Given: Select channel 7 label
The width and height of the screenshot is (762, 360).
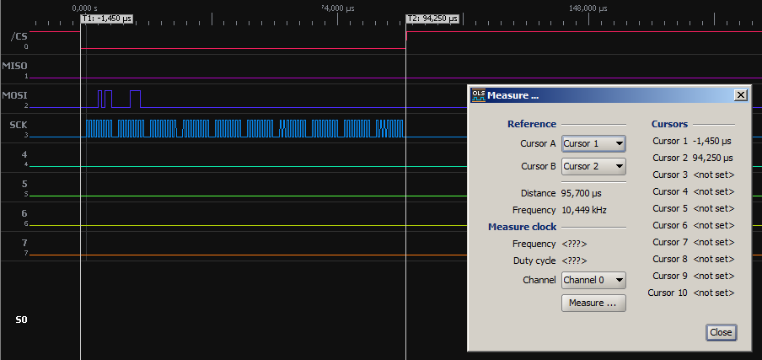Looking at the screenshot, I should coord(24,243).
